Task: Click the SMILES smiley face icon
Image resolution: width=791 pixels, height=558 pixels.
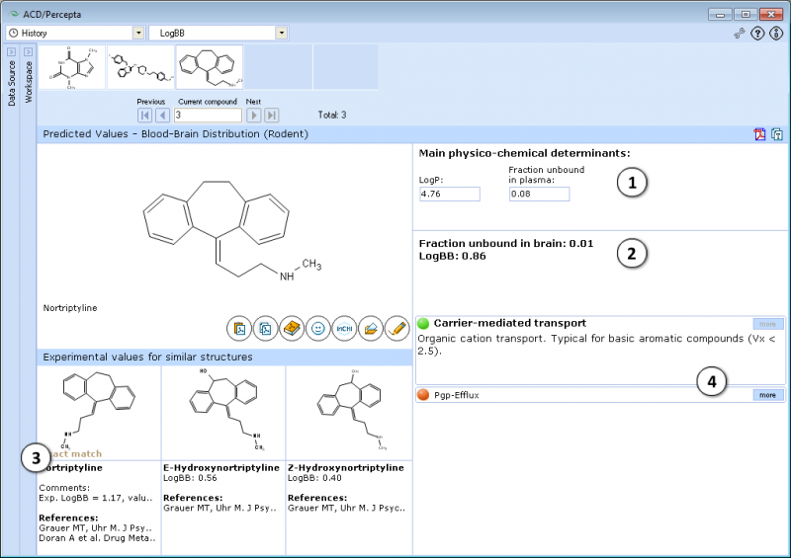Action: coord(317,329)
